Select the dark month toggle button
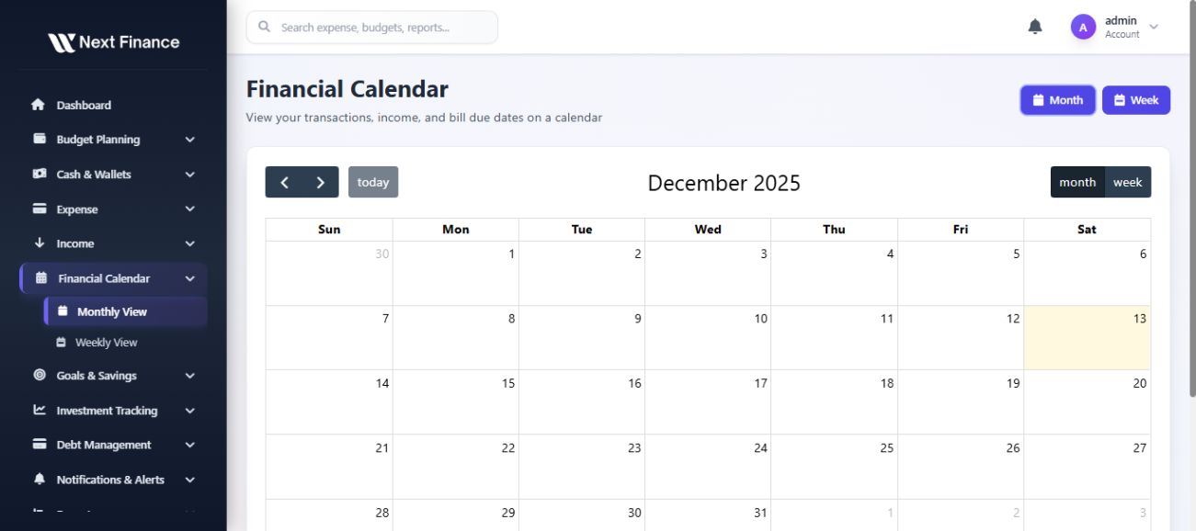 click(x=1077, y=182)
